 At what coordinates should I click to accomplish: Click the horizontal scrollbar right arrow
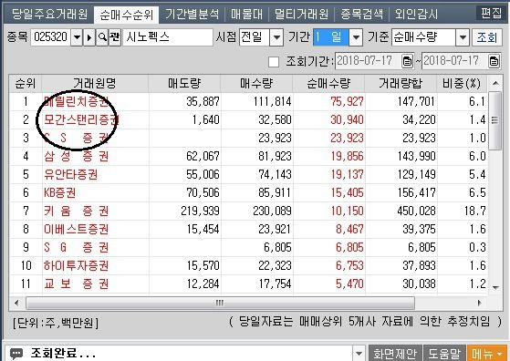point(479,303)
